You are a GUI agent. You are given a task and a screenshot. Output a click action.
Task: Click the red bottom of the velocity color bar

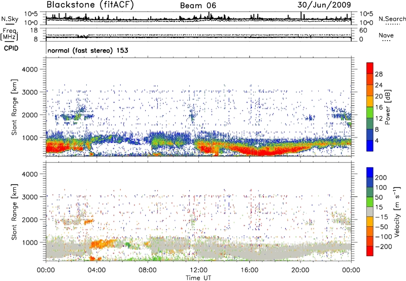click(370, 251)
